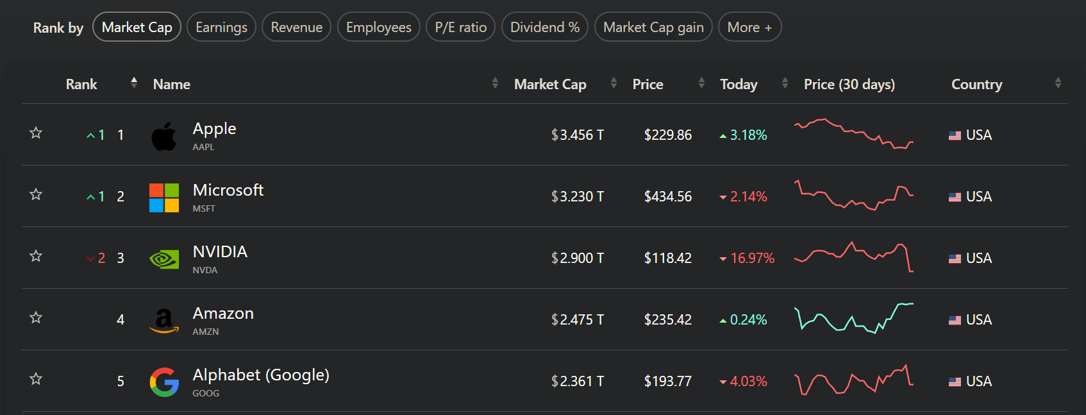1086x415 pixels.
Task: Favorite Apple with the star toggle
Action: coord(36,133)
